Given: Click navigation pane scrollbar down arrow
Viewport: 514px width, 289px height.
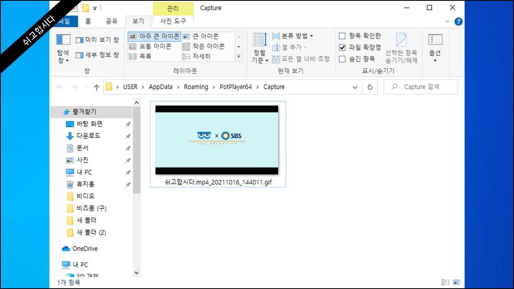Looking at the screenshot, I should click(137, 273).
